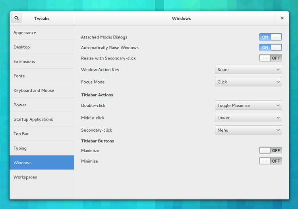This screenshot has width=298, height=209.
Task: Toggle Attached Modal Dialogs switch off
Action: pyautogui.click(x=270, y=37)
